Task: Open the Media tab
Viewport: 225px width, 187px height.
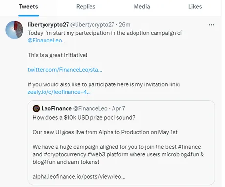Action: click(x=142, y=7)
